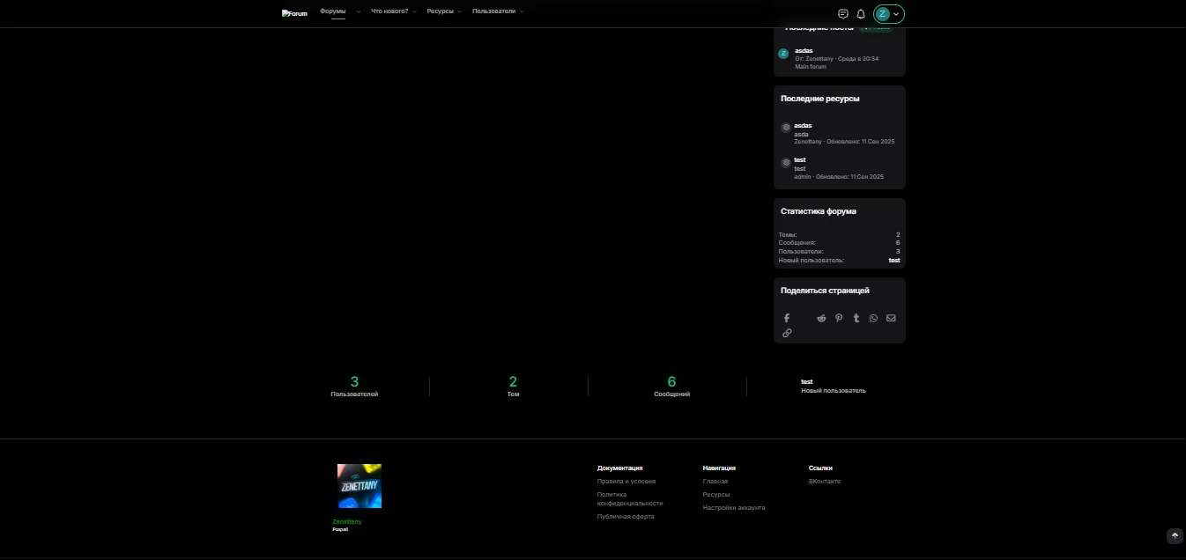Image resolution: width=1186 pixels, height=560 pixels.
Task: Expand the Что нового? dropdown arrow
Action: point(414,12)
